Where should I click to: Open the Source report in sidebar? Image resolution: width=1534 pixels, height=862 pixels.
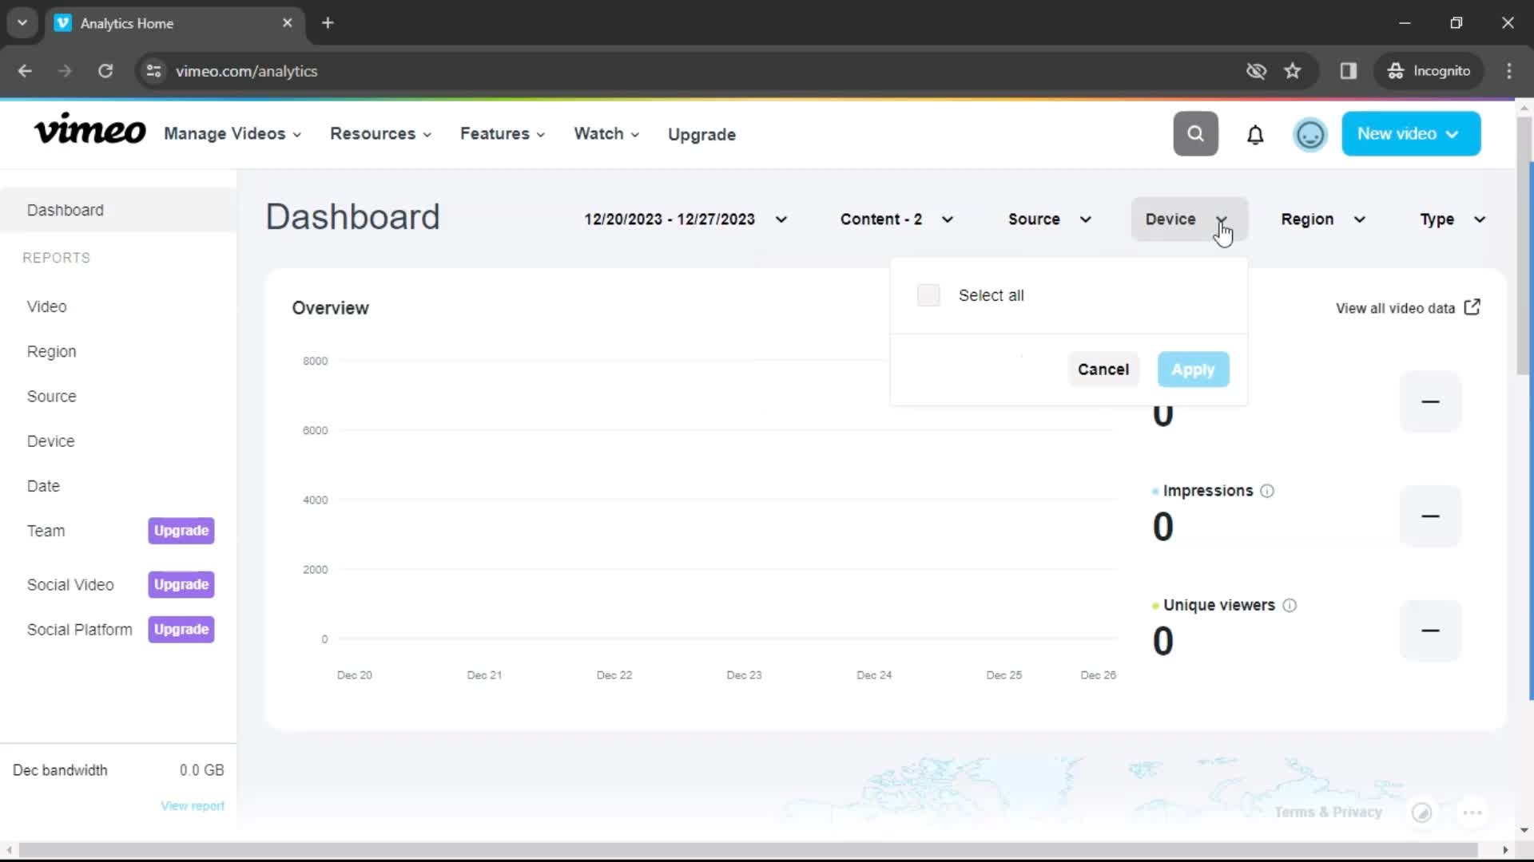pyautogui.click(x=50, y=396)
